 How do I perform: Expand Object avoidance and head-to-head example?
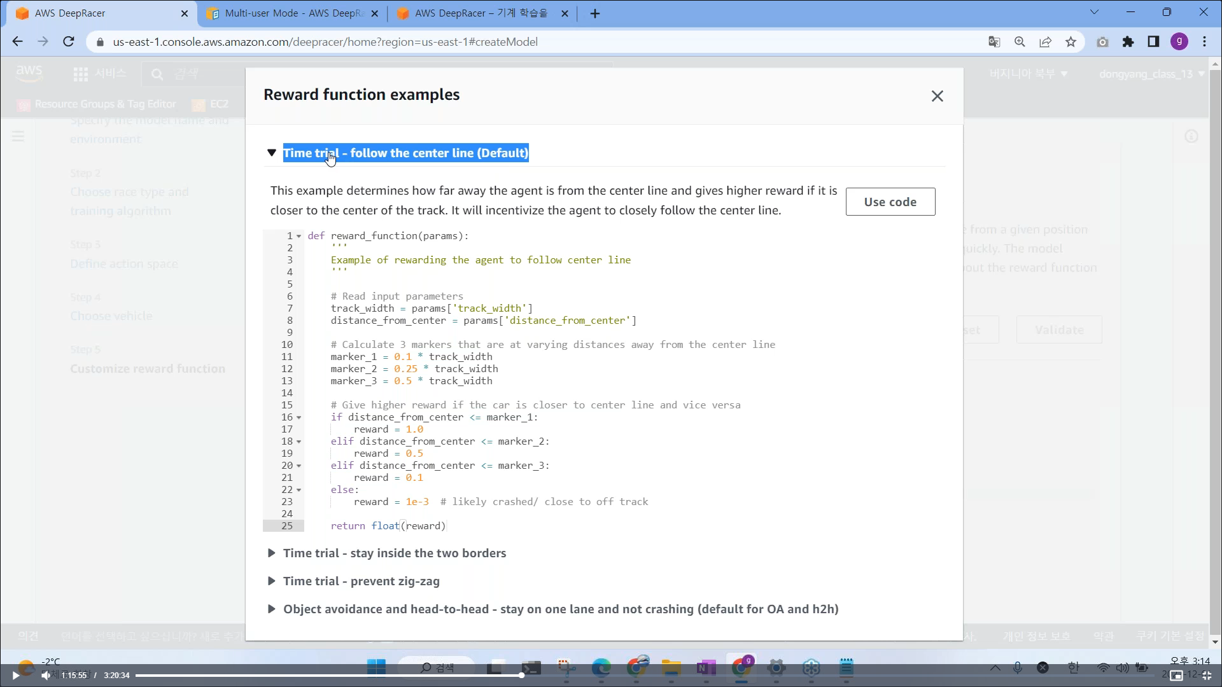point(560,609)
